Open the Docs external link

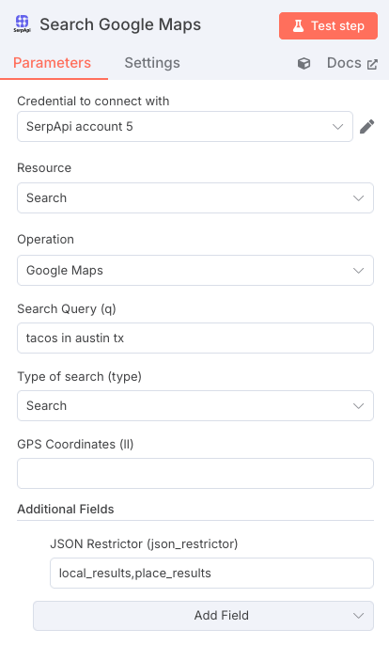tap(352, 63)
